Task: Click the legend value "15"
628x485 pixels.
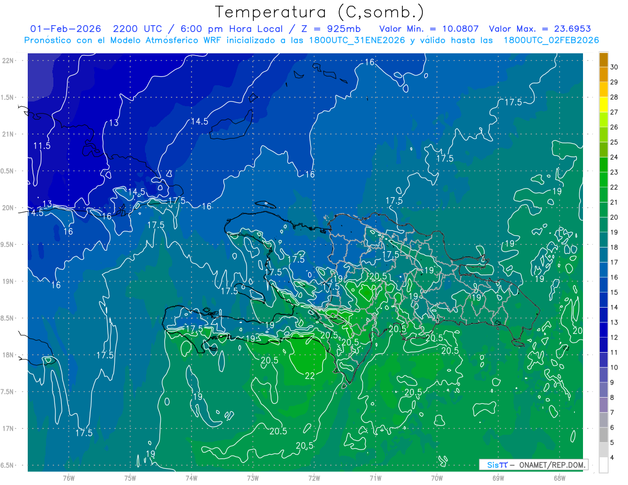Action: point(614,292)
